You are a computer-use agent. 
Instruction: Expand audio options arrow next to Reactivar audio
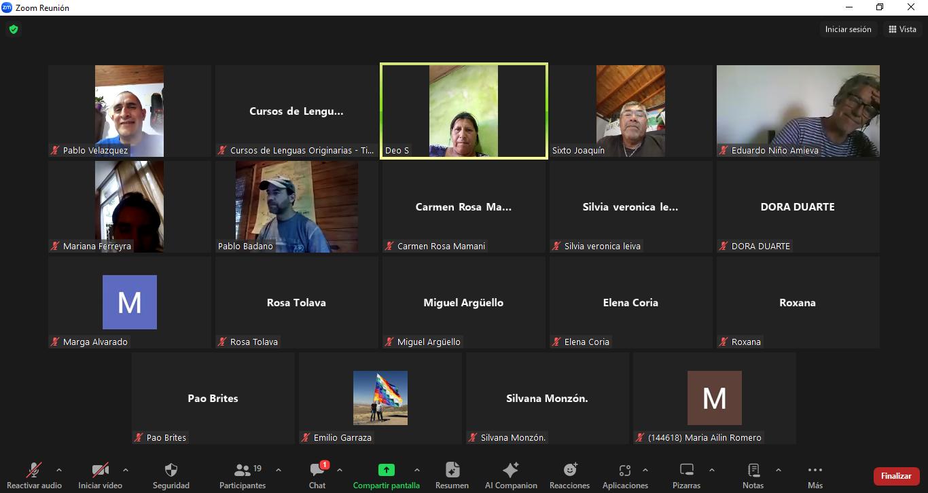(x=59, y=470)
